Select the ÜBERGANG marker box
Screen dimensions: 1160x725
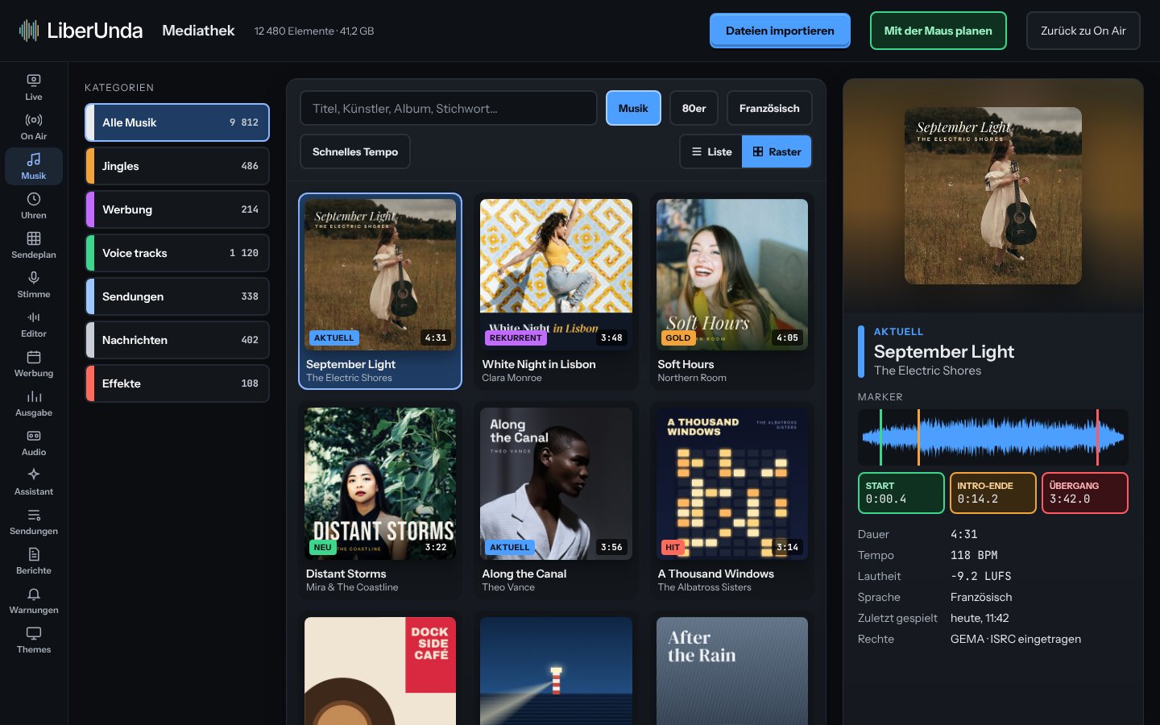[1085, 493]
